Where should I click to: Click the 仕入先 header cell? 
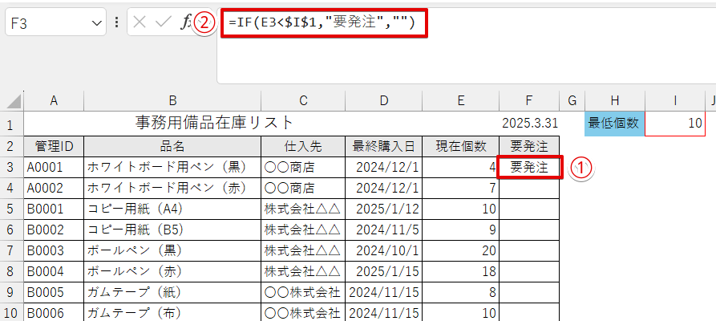click(303, 146)
